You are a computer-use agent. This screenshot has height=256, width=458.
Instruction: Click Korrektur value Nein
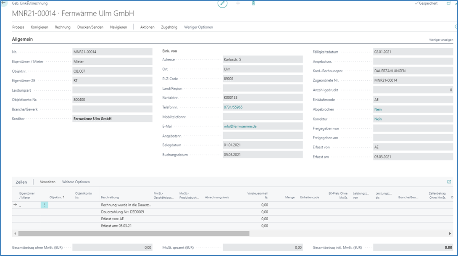(x=378, y=119)
